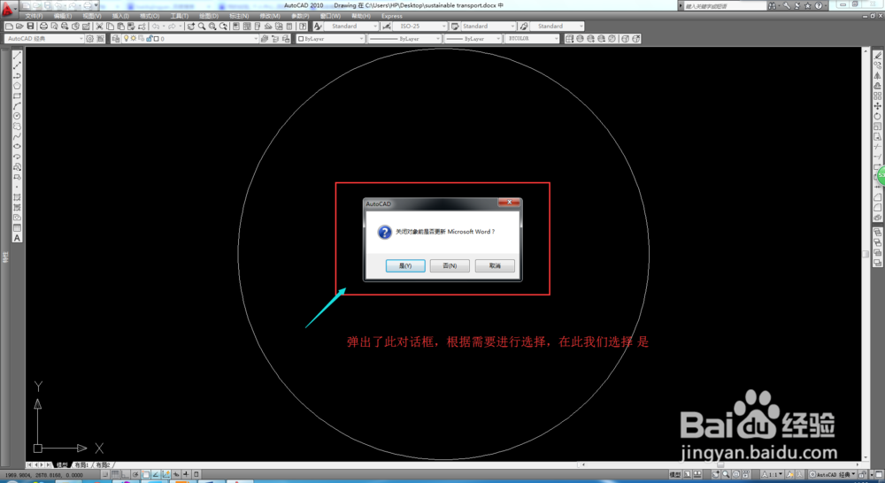
Task: Click the Undo arrow icon
Action: click(x=156, y=26)
